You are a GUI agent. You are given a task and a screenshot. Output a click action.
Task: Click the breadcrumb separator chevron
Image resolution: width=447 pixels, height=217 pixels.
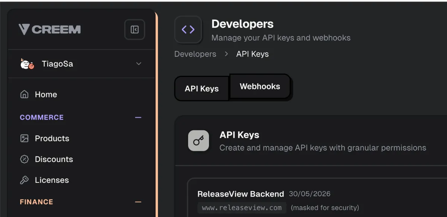pyautogui.click(x=226, y=54)
